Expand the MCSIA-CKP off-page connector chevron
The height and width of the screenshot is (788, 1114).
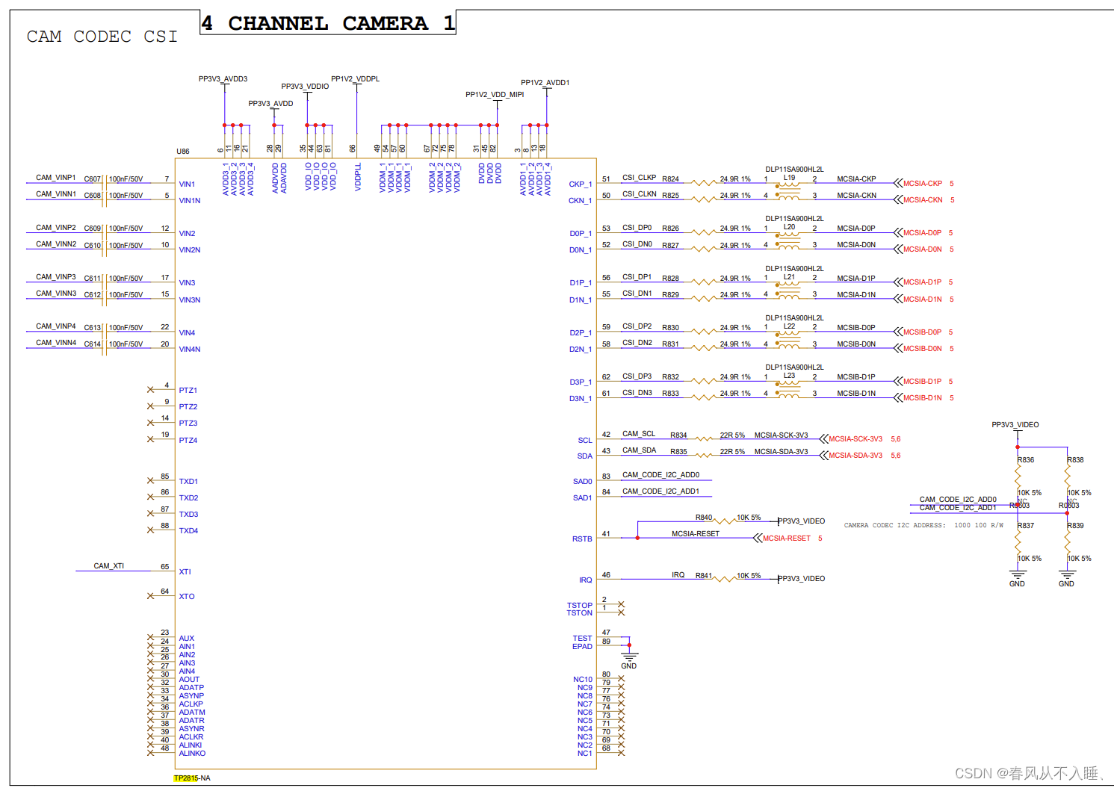click(900, 183)
